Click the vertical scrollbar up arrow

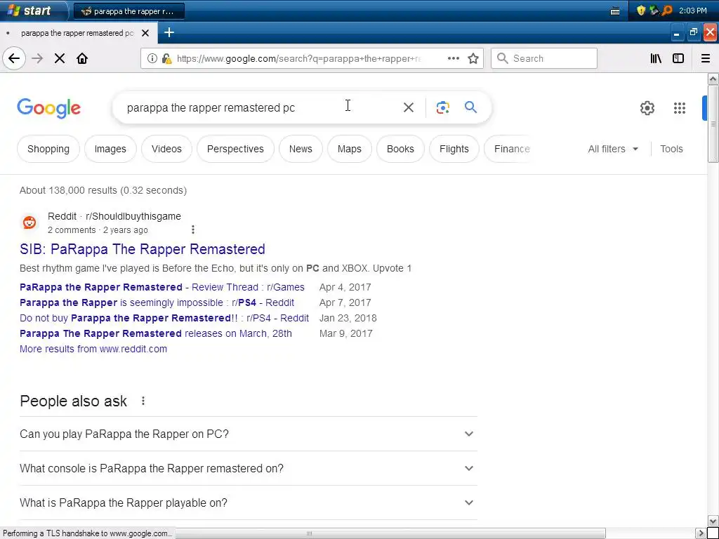click(x=713, y=79)
